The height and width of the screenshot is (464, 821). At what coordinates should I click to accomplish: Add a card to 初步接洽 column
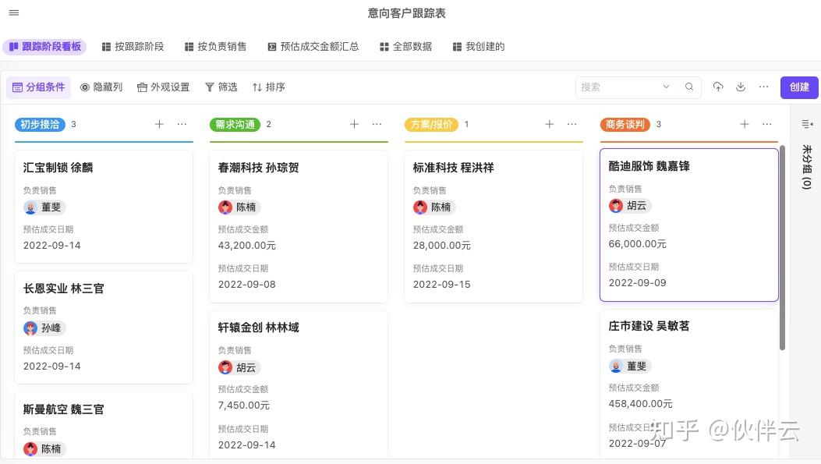point(159,124)
